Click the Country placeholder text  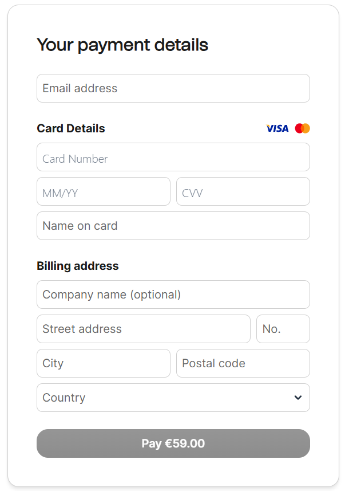coord(64,398)
